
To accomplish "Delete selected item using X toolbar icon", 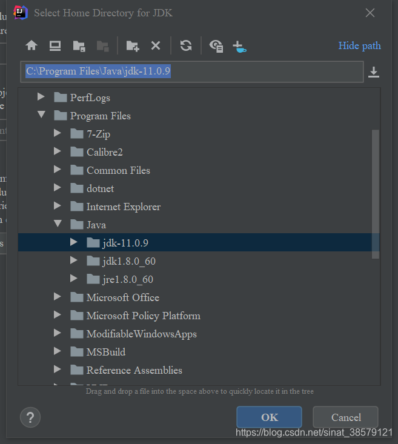I will 156,45.
